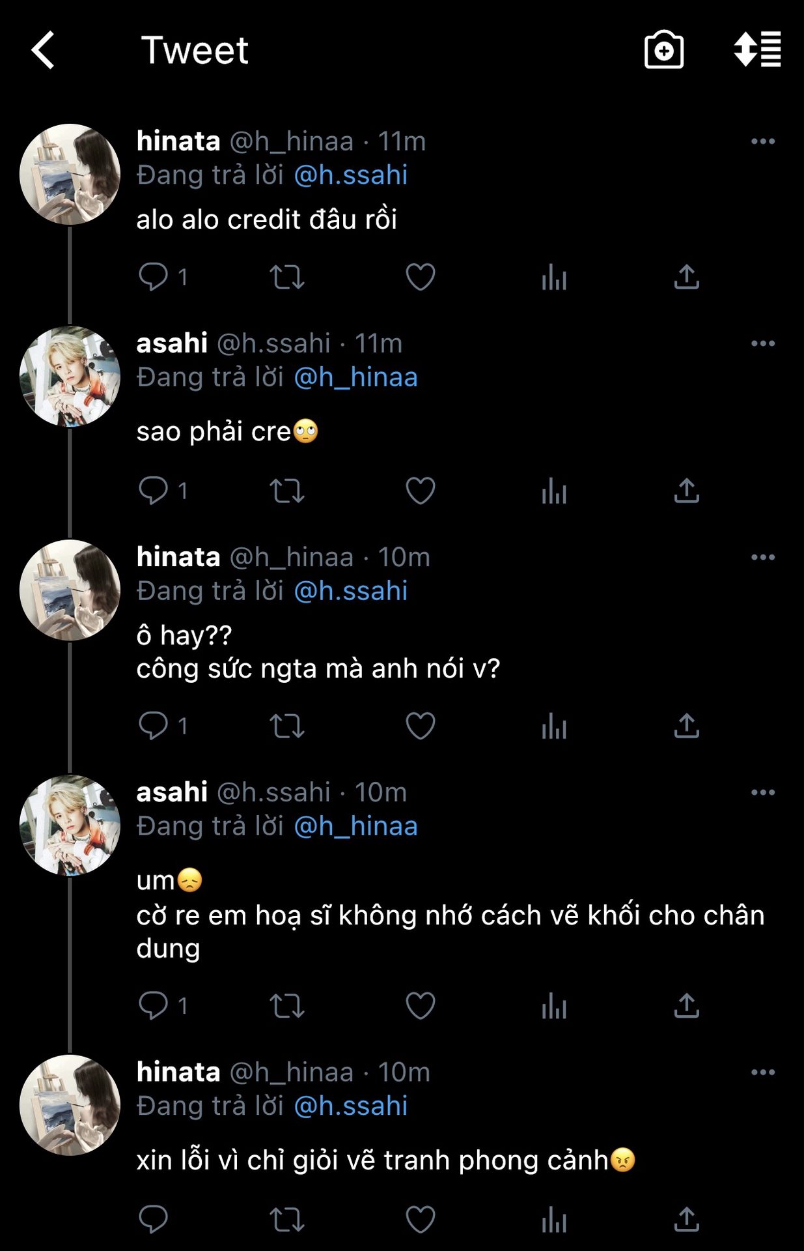Open more options for "sao phải cre" tweet
Image resolution: width=804 pixels, height=1251 pixels.
point(763,343)
